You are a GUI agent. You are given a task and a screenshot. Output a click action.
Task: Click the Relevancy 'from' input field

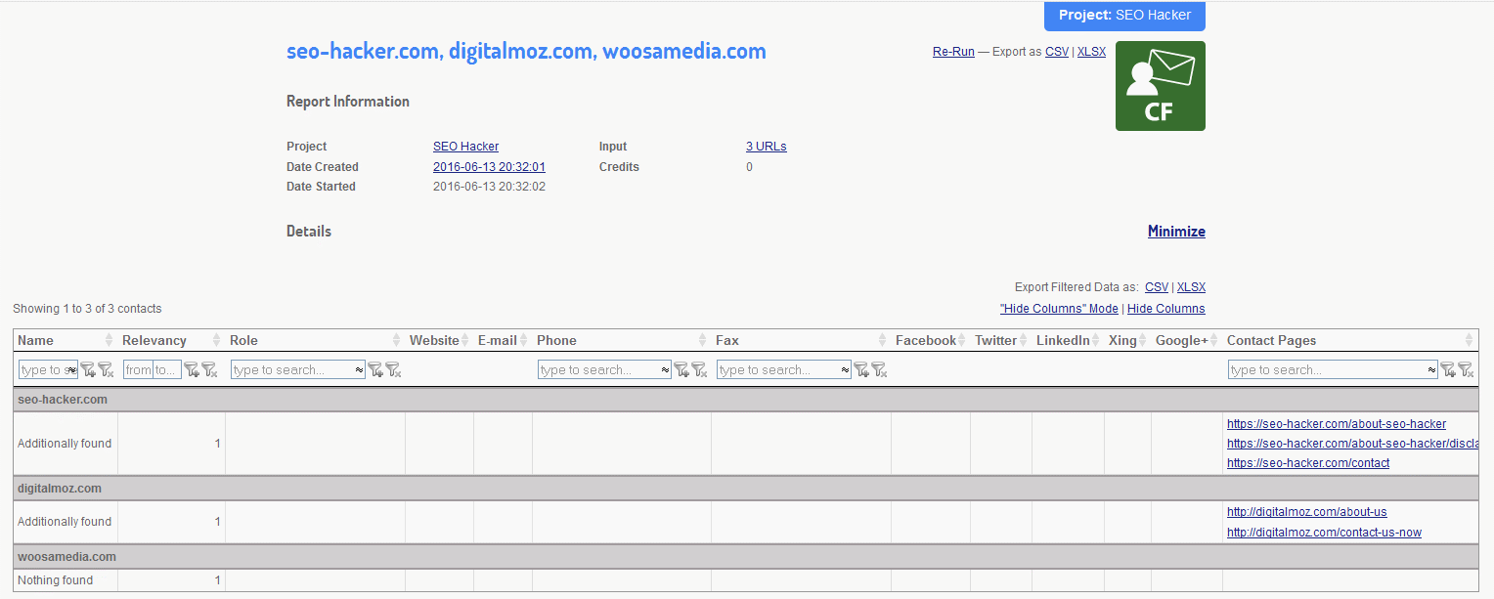click(x=138, y=370)
